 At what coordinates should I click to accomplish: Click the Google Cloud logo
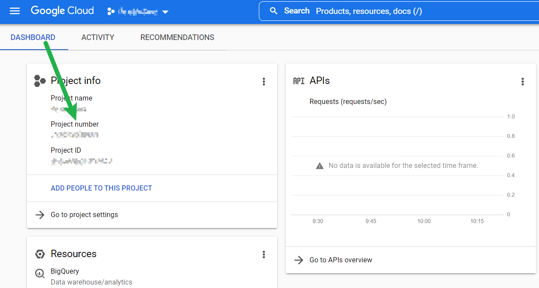point(62,11)
